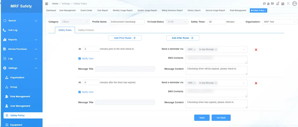Toggle fullscreen with the four-corner icon

click(288, 3)
